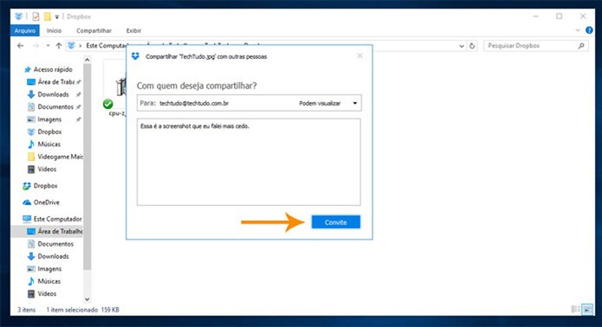The image size is (602, 327).
Task: Click the Properties quick access icon
Action: tap(36, 16)
